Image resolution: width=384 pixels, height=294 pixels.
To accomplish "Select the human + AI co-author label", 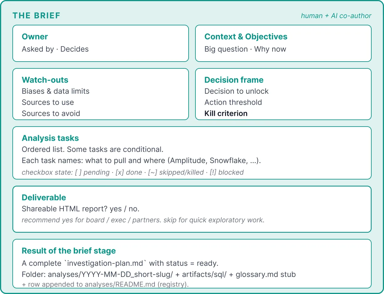I will click(336, 16).
